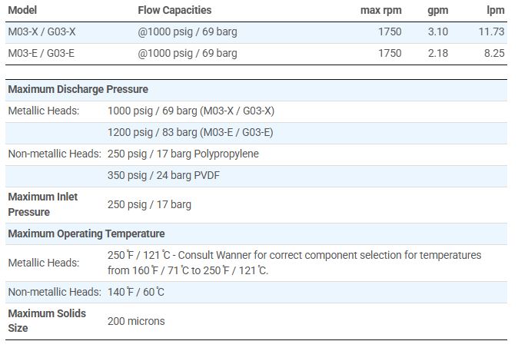Click the 140 °F / 60 °C value
This screenshot has height=351, width=518.
(136, 292)
